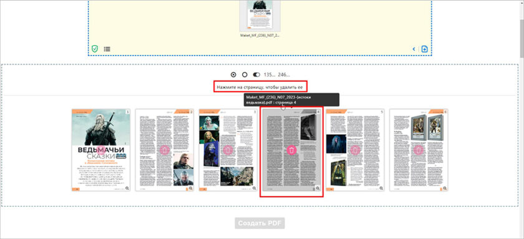The height and width of the screenshot is (239, 524).
Task: Open the magnifier on page 3
Action: [x=254, y=188]
